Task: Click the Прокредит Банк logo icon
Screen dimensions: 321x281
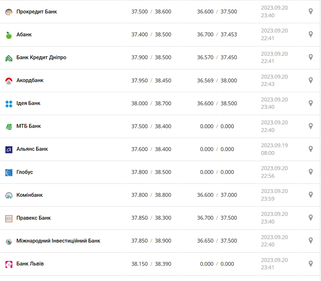Action: (9, 12)
